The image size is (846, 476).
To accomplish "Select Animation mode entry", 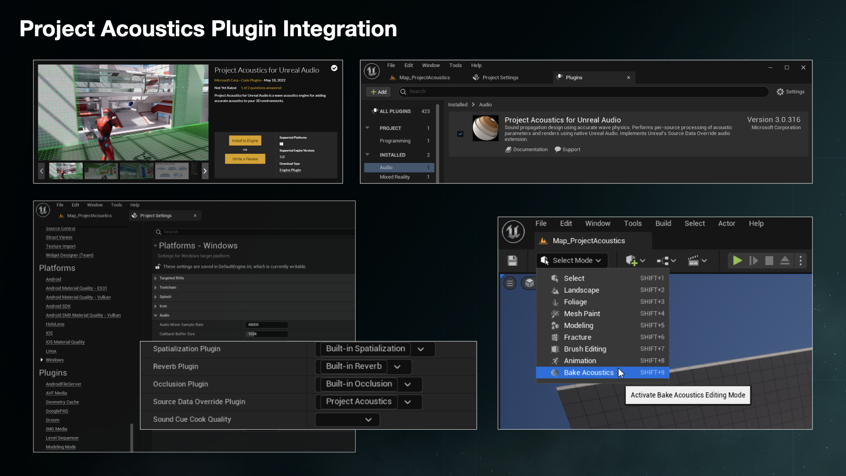I will coord(603,361).
